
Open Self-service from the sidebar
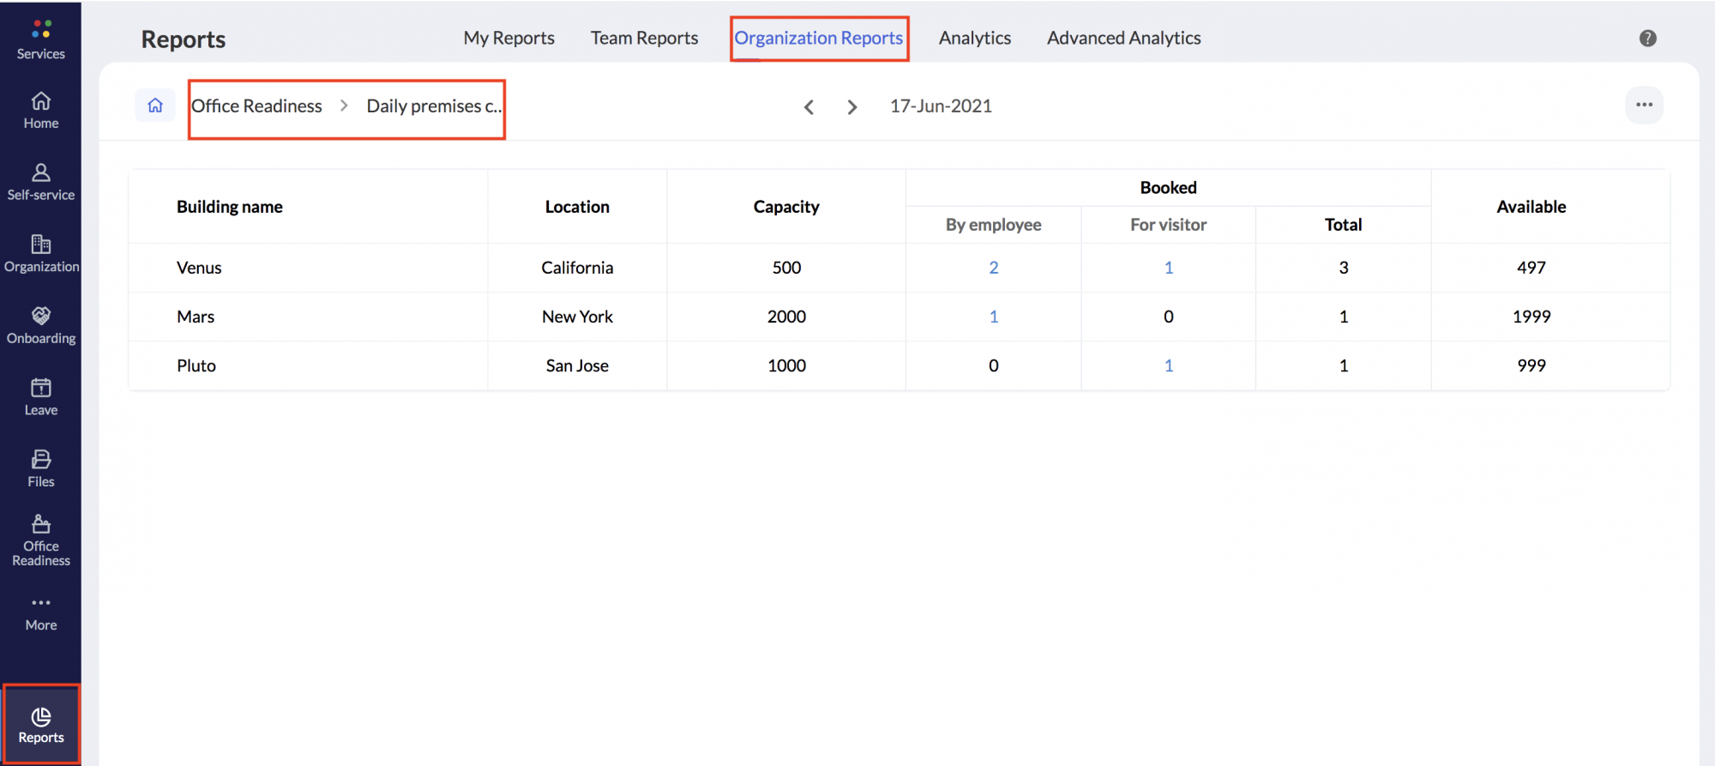tap(40, 182)
